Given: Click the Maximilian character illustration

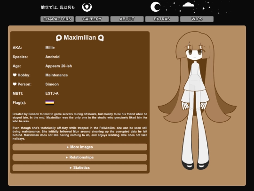Looking at the screenshot, I should (x=197, y=101).
